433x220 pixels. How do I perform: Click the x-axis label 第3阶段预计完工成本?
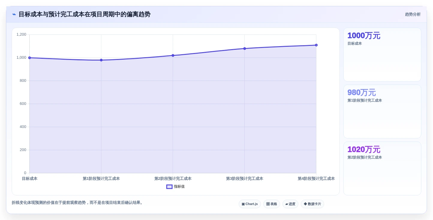point(245,179)
